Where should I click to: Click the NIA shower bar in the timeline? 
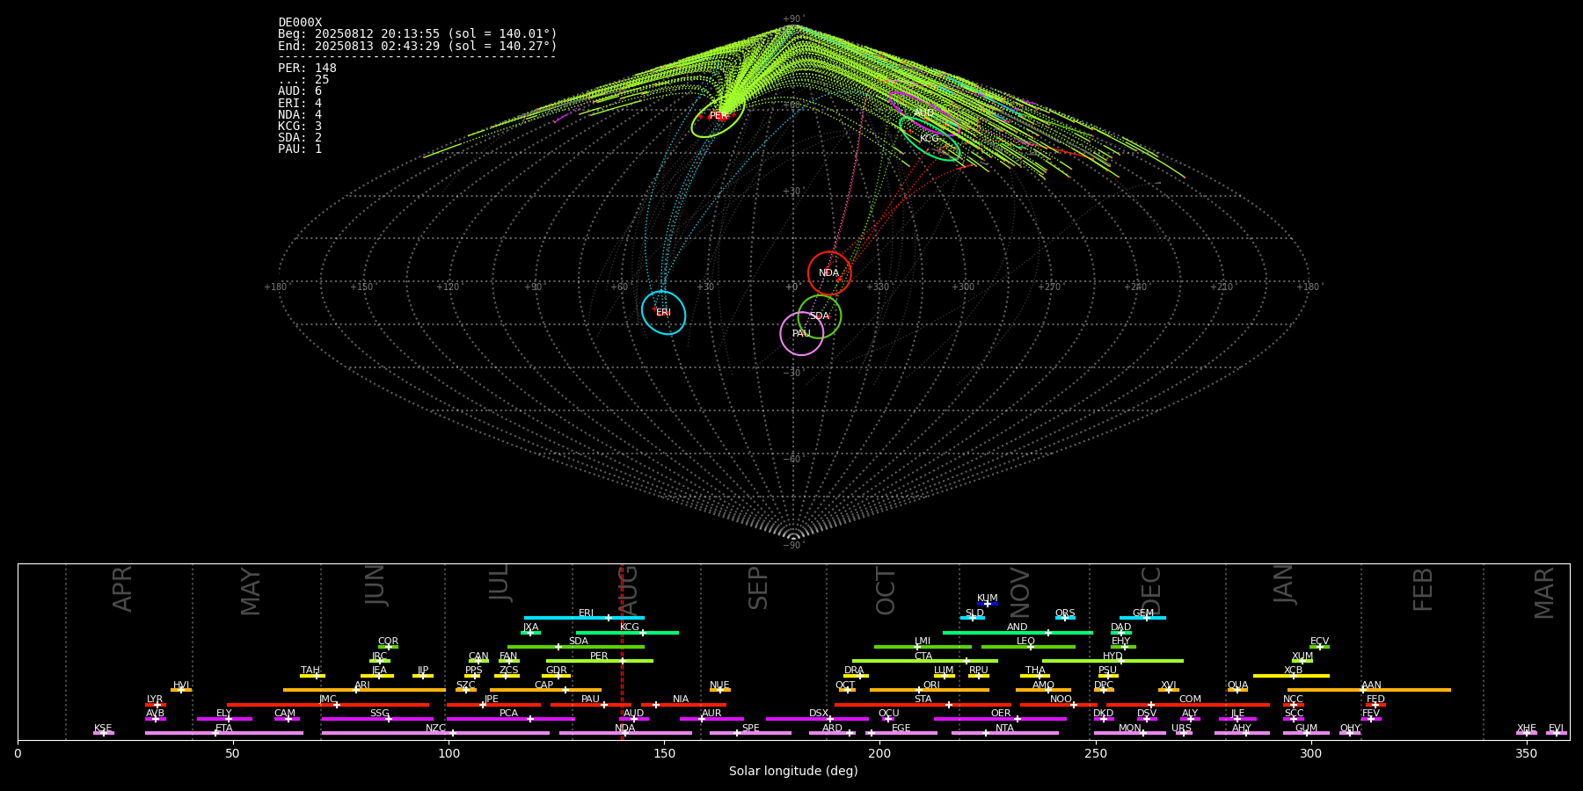[x=683, y=705]
